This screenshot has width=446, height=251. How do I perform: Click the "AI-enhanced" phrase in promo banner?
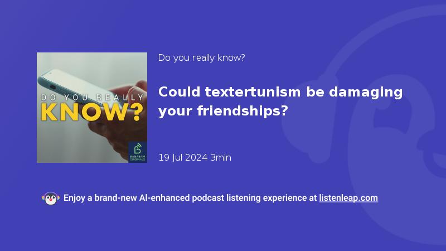pos(164,198)
